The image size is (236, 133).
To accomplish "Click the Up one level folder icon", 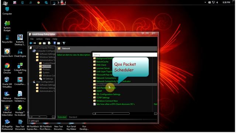I will click(x=40, y=43).
